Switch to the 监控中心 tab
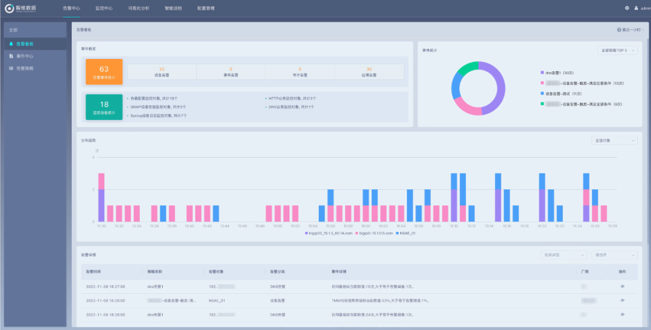 104,8
